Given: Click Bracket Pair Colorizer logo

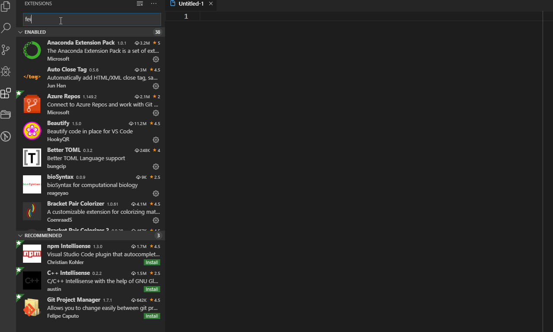Looking at the screenshot, I should 32,211.
